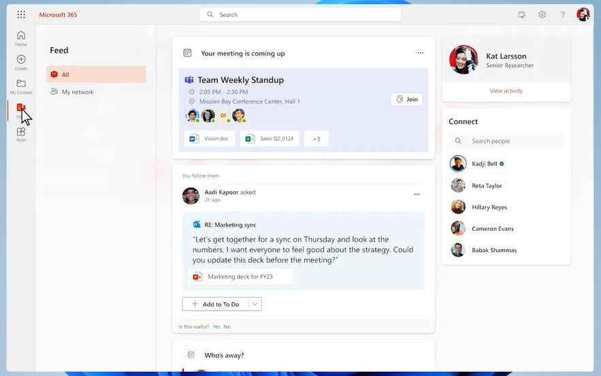Click the location pin icon by Mission Bay
The image size is (601, 376).
192,101
